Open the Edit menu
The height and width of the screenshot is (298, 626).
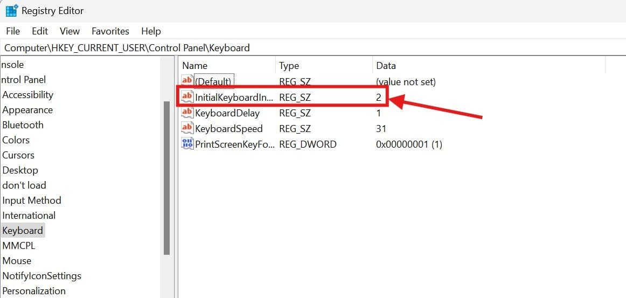pos(40,31)
